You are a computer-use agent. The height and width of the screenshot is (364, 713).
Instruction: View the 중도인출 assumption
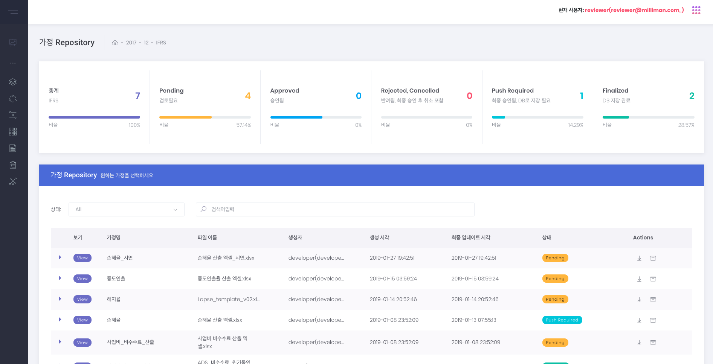tap(82, 279)
